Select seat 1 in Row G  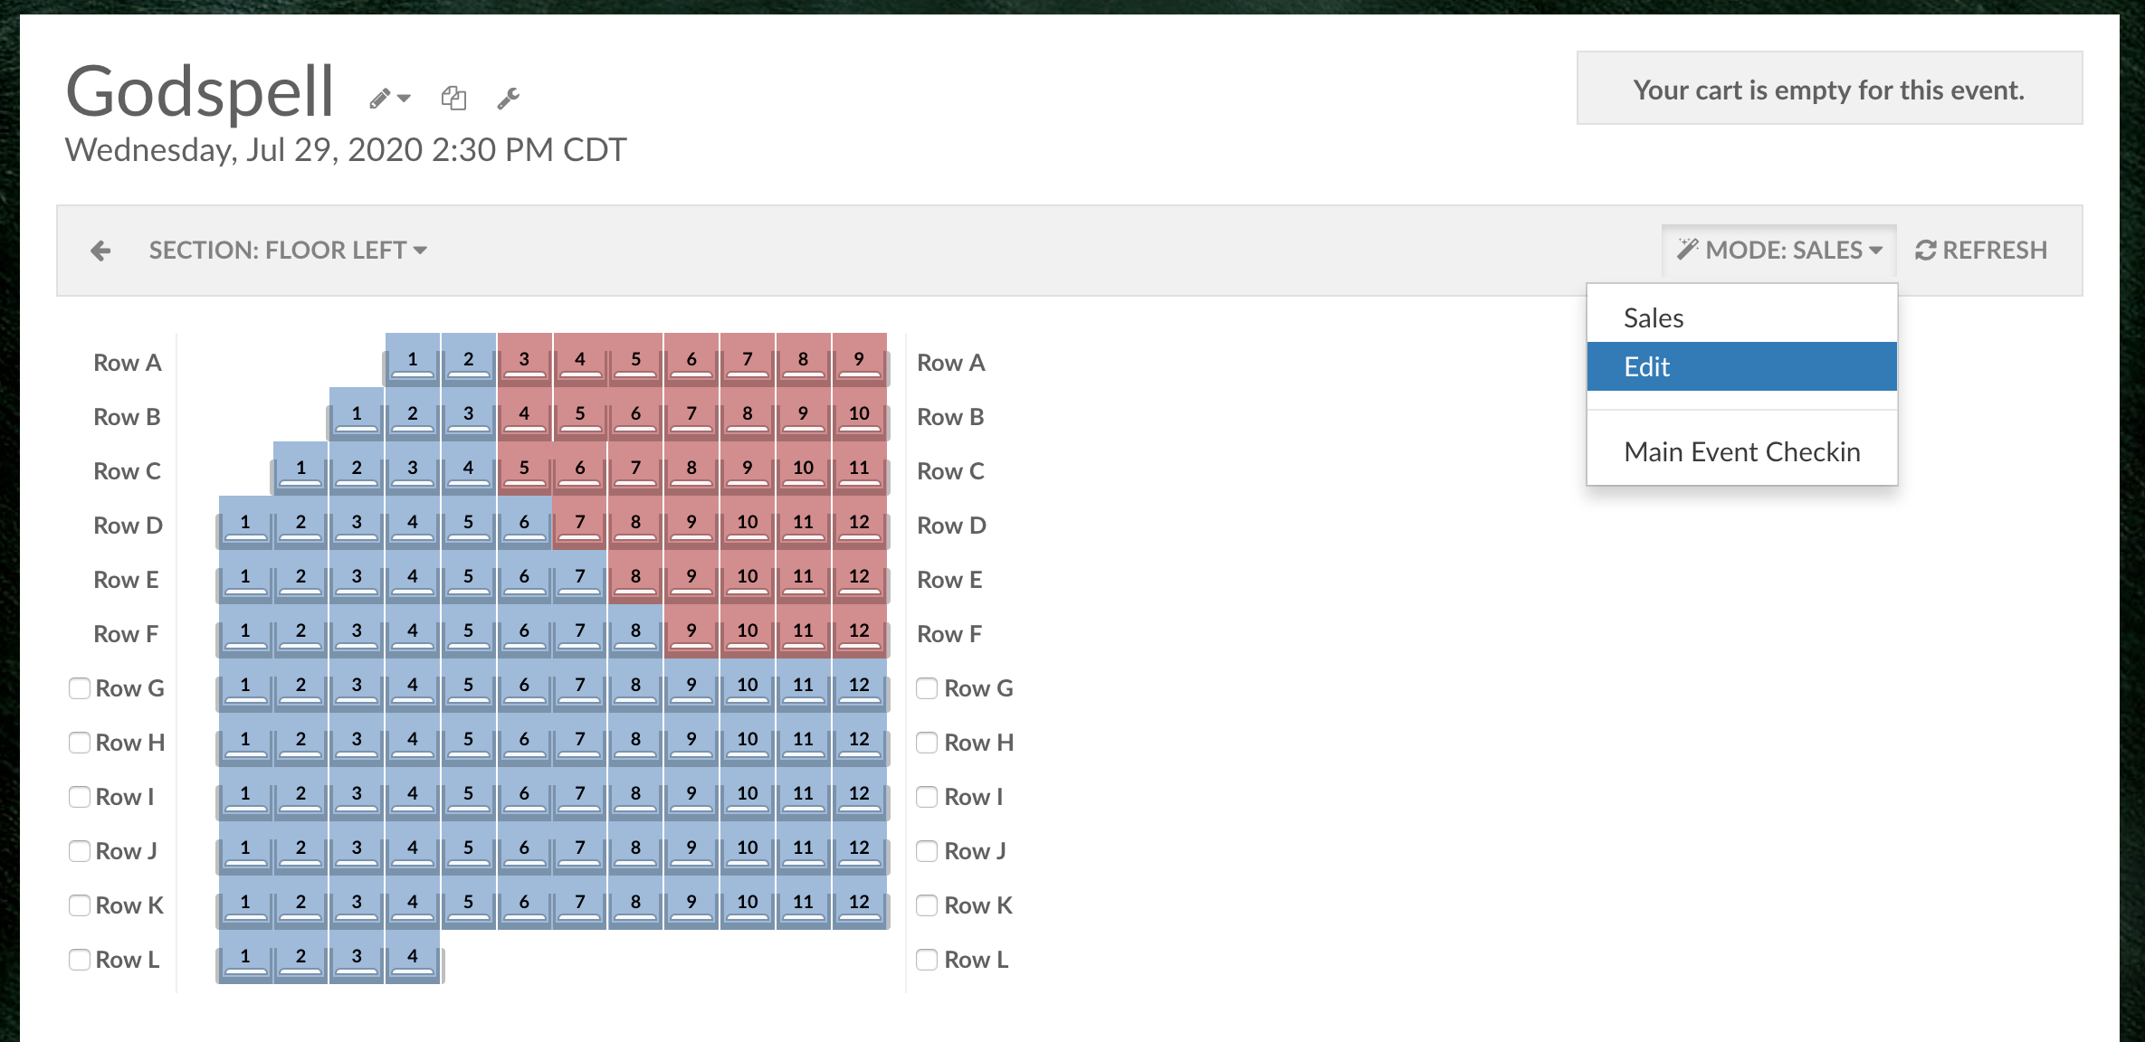pos(245,686)
